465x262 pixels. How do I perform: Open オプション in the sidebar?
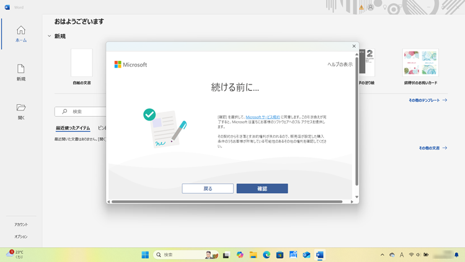point(21,237)
